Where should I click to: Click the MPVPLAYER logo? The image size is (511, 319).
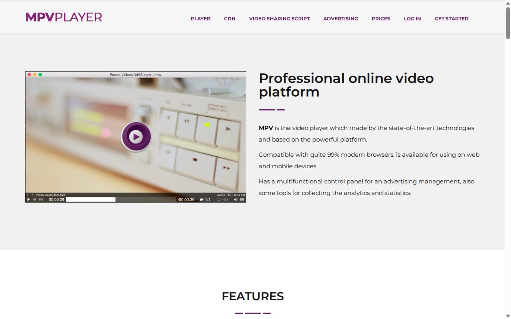click(64, 17)
